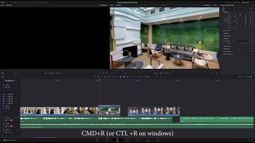Open the Timeline View Options

[x=2, y=77]
